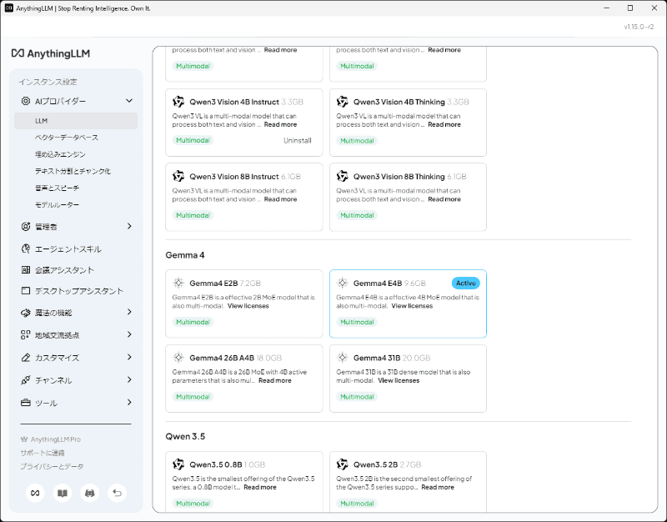Image resolution: width=667 pixels, height=522 pixels.
Task: Click the デスクトップアシスタント window icon
Action: click(26, 290)
